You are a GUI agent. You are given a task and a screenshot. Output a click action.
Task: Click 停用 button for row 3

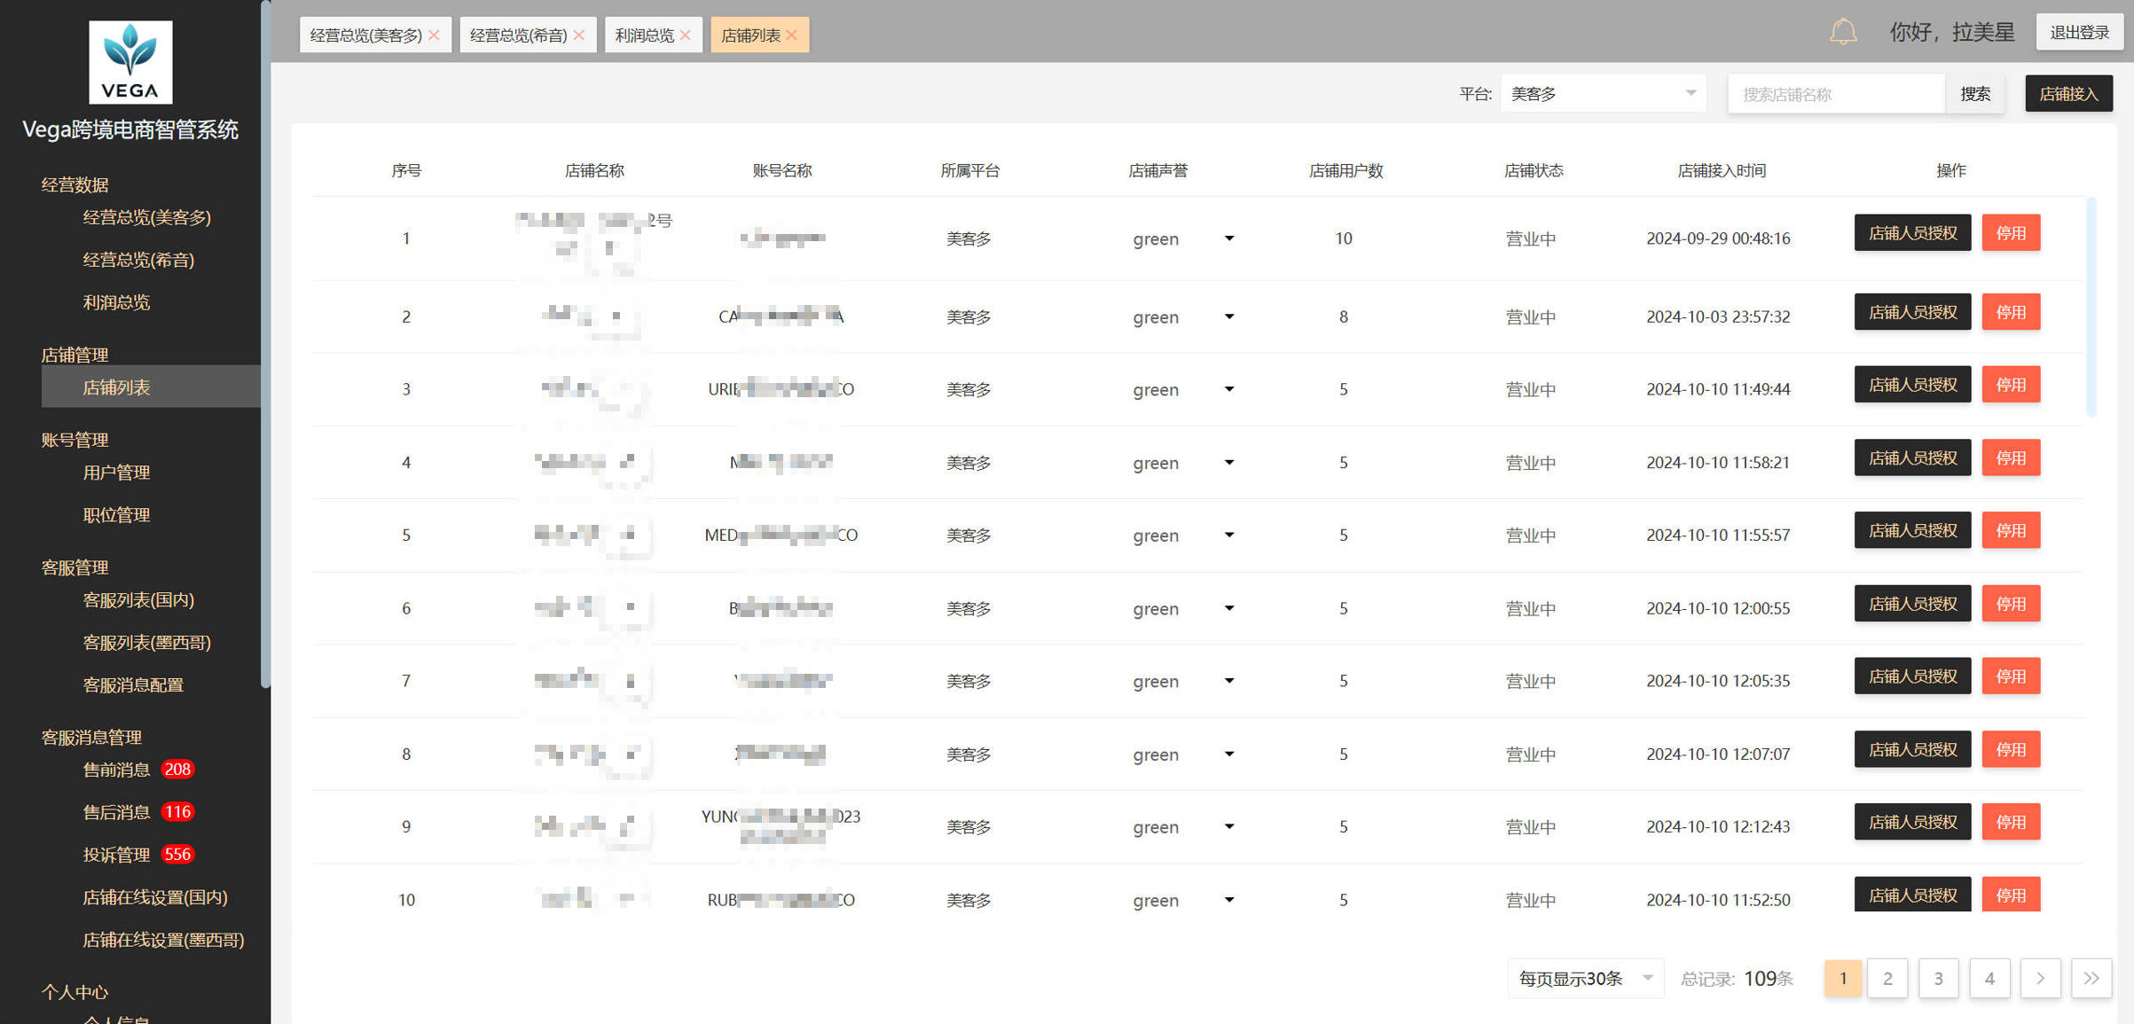(x=2010, y=385)
